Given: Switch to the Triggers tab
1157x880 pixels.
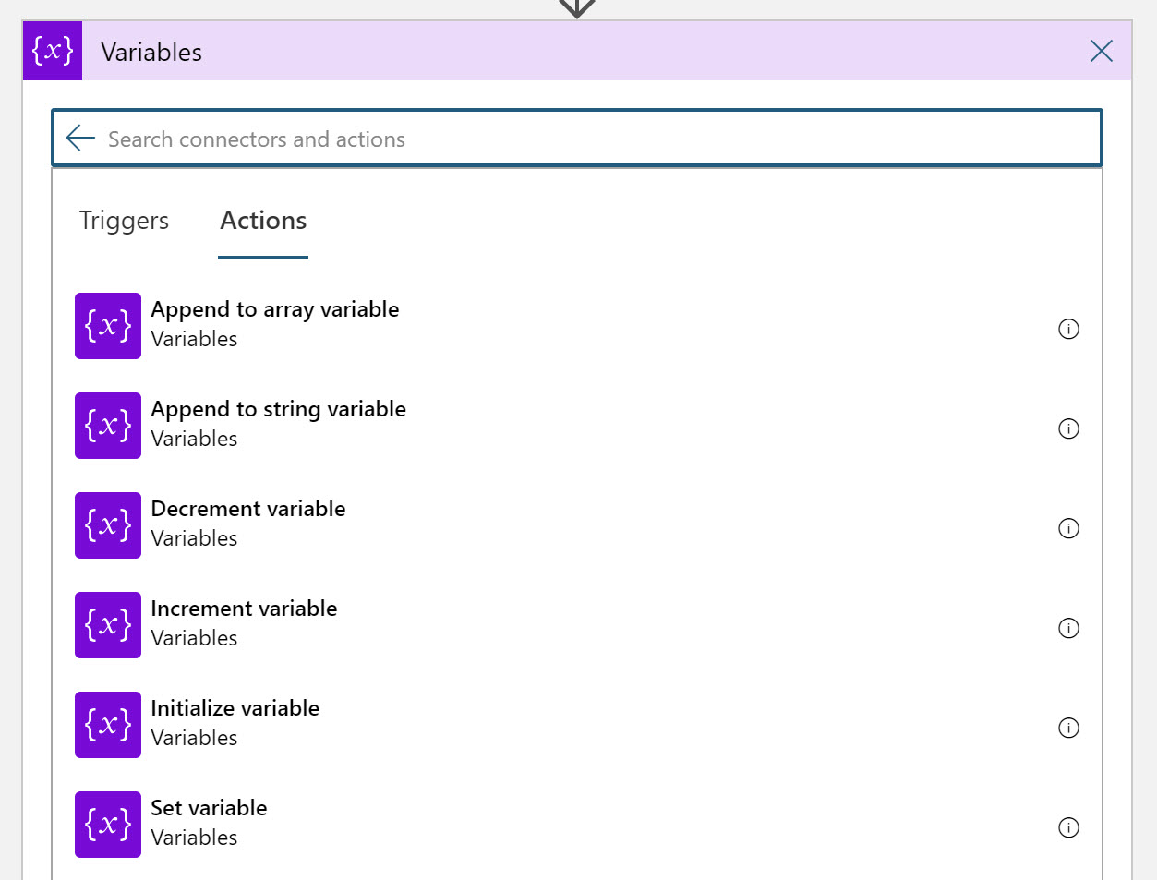Looking at the screenshot, I should (x=124, y=221).
